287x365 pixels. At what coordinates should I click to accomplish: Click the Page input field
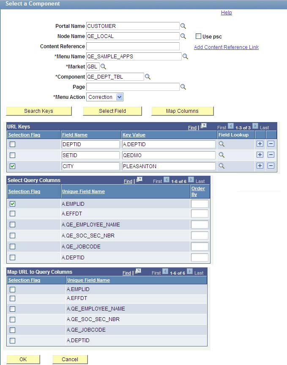point(133,87)
